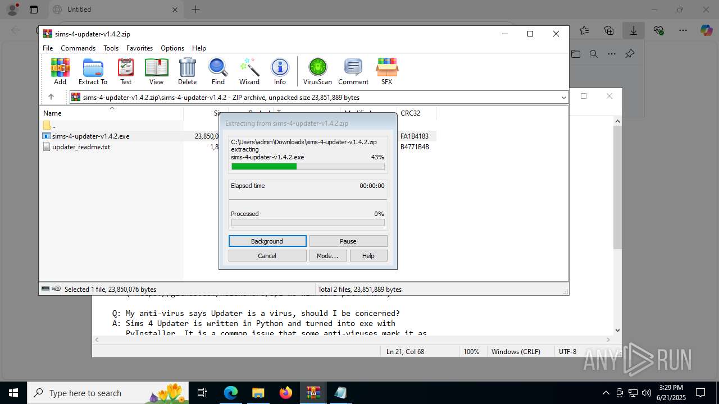719x404 pixels.
Task: Click the Processed progress bar
Action: coord(308,223)
